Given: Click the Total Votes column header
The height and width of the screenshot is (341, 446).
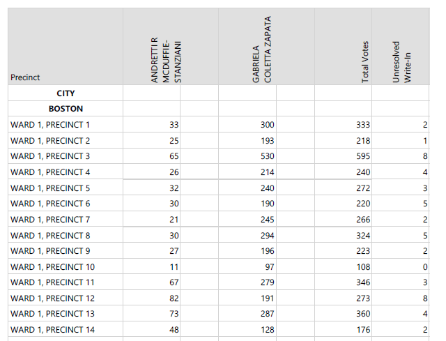Looking at the screenshot, I should pos(365,68).
